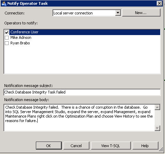This screenshot has width=165, height=154.
Task: Click the message body scroll down arrow
Action: click(x=157, y=128)
